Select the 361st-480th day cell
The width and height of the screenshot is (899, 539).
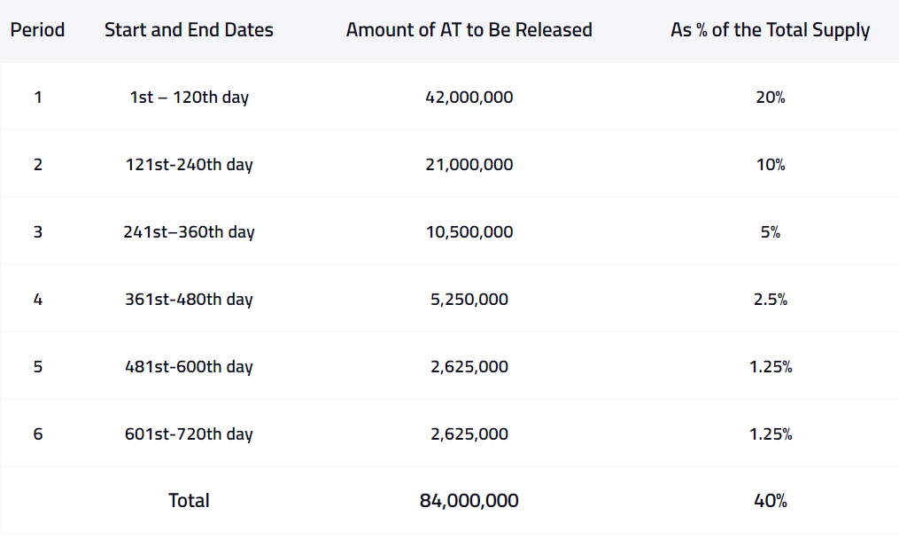(189, 300)
